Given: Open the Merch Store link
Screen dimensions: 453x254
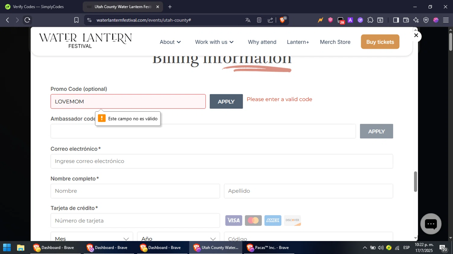Looking at the screenshot, I should [335, 42].
